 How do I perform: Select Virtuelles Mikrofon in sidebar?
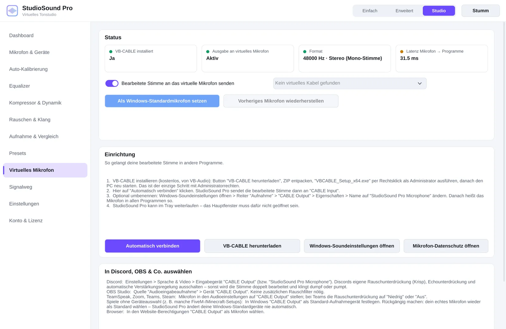(x=45, y=170)
